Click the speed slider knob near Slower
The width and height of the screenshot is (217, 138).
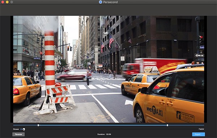[24, 129]
